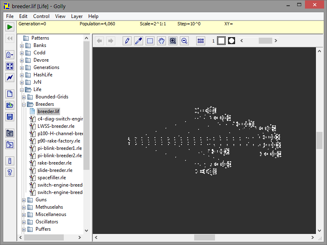The width and height of the screenshot is (327, 245).
Task: Choose the rectangular selection tool
Action: click(x=150, y=41)
